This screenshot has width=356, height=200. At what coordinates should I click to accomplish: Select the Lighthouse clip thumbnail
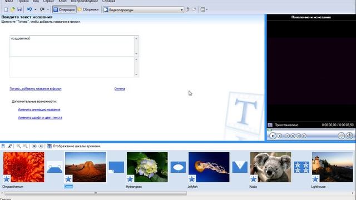tap(333, 167)
